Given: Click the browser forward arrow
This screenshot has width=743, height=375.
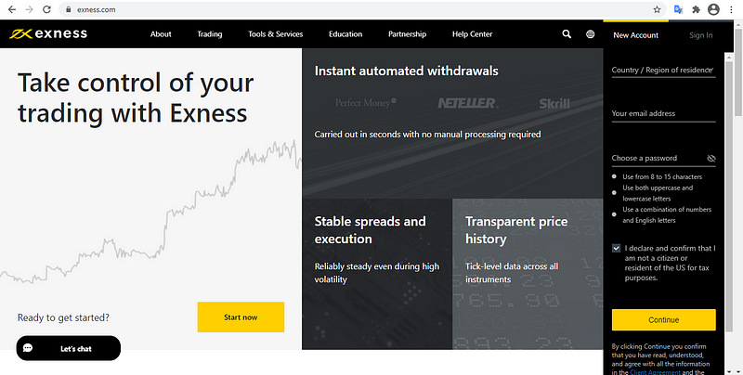Looking at the screenshot, I should coord(30,9).
